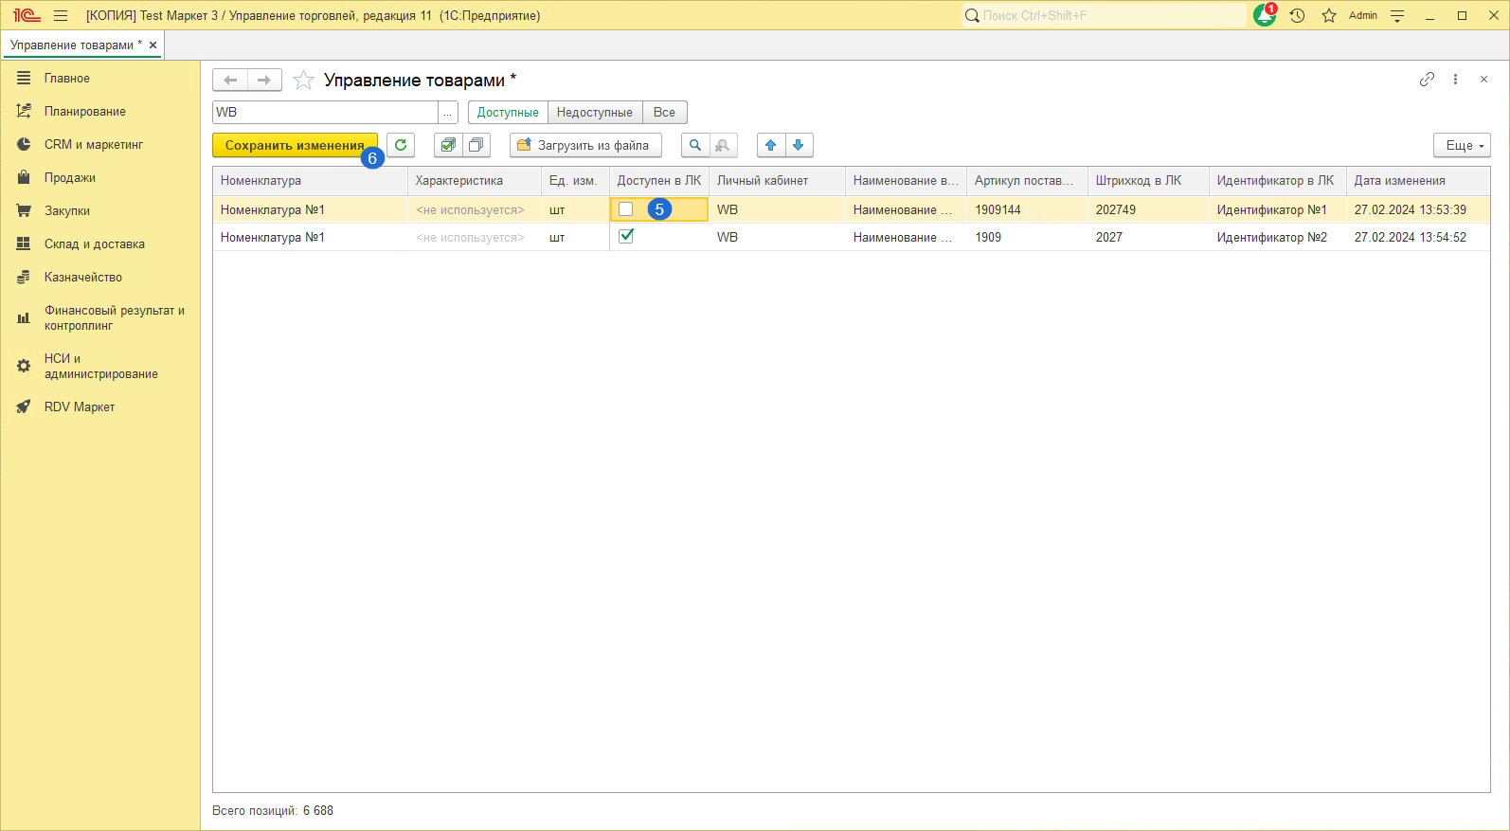
Task: Uncheck 'Доступен в ЛК' in second row
Action: [626, 237]
